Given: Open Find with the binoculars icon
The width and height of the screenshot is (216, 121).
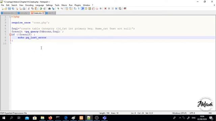Looking at the screenshot, I should 49,9.
